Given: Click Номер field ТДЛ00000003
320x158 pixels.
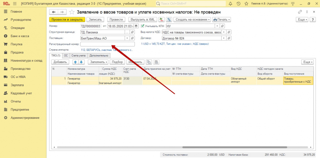Looking at the screenshot, I should click(91, 26).
